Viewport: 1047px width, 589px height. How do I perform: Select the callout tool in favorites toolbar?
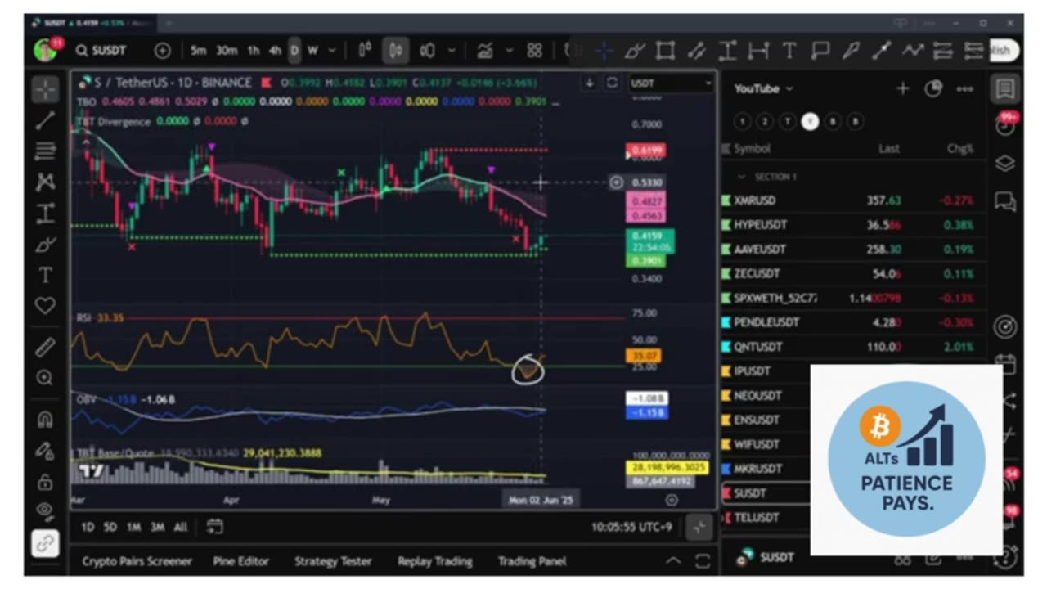[x=820, y=51]
